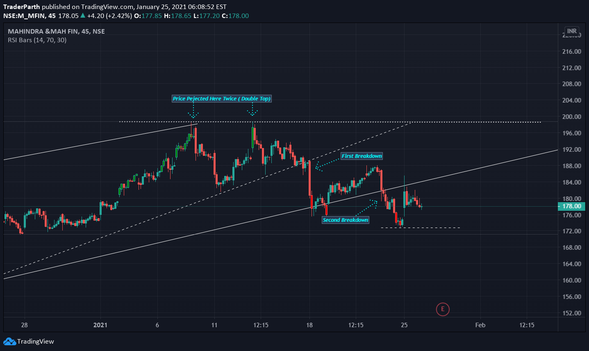
Task: Click the TraderParth author name
Action: [22, 7]
